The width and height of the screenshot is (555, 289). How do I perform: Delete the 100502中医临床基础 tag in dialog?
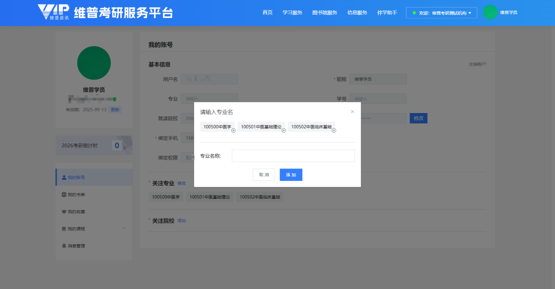point(334,130)
